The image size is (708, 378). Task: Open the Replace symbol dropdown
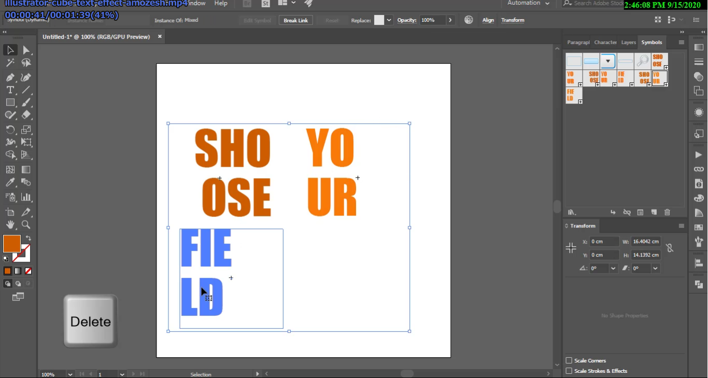[x=389, y=20]
